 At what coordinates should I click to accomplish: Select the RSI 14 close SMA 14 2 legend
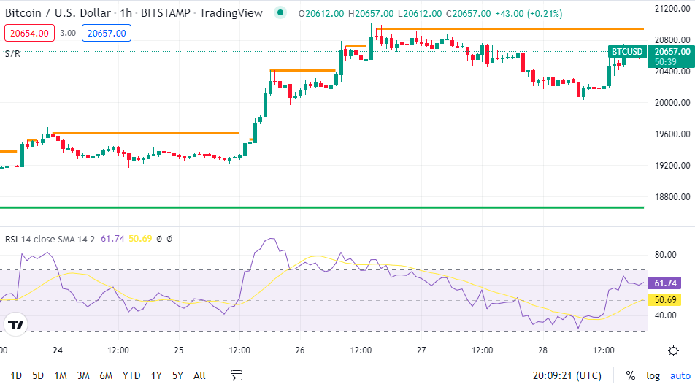[50, 239]
